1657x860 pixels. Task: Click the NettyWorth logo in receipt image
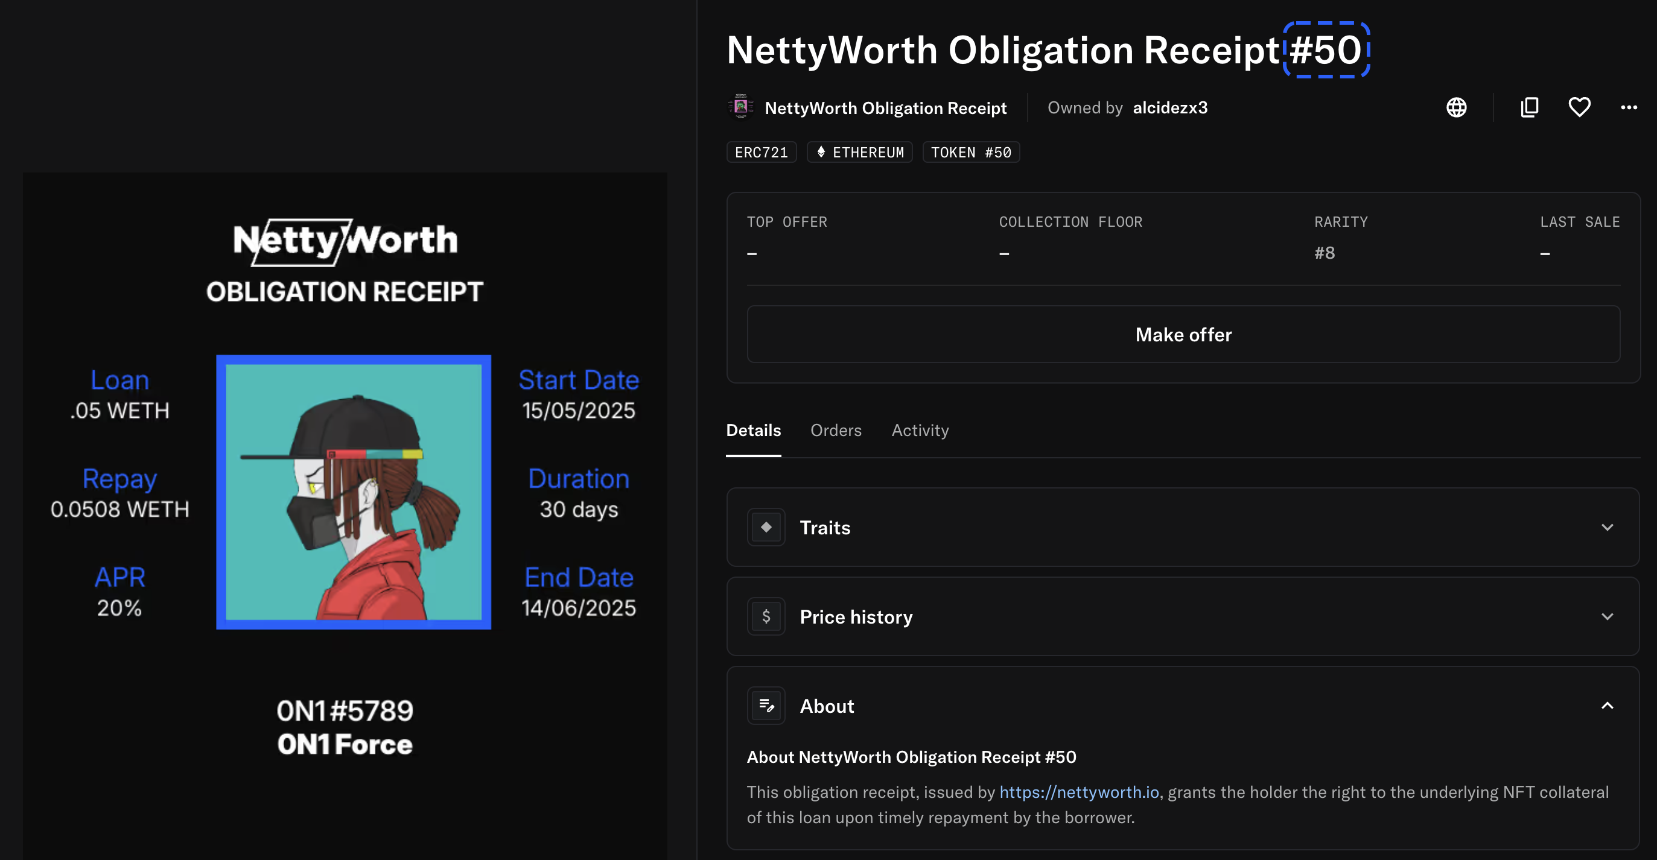click(345, 242)
